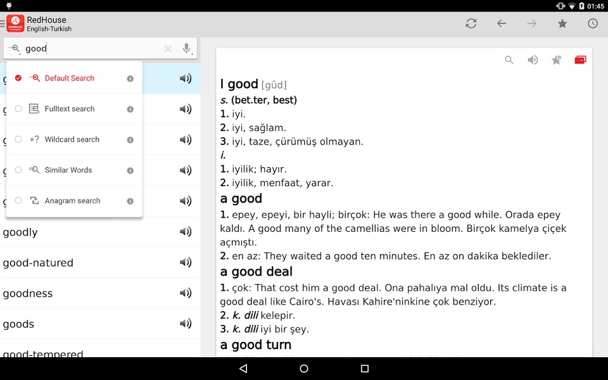Select the Fulltext search radio button
The width and height of the screenshot is (608, 380).
pos(18,108)
